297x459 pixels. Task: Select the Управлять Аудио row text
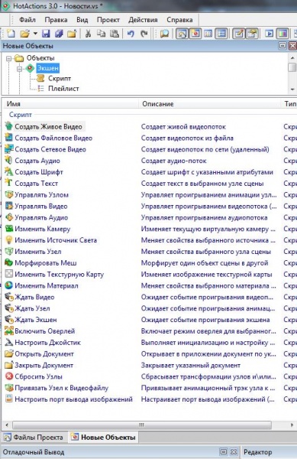pyautogui.click(x=41, y=217)
